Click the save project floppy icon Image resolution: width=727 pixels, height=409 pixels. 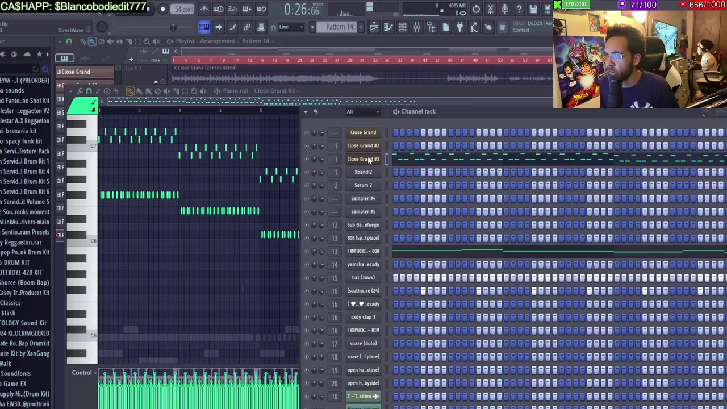coord(533,9)
